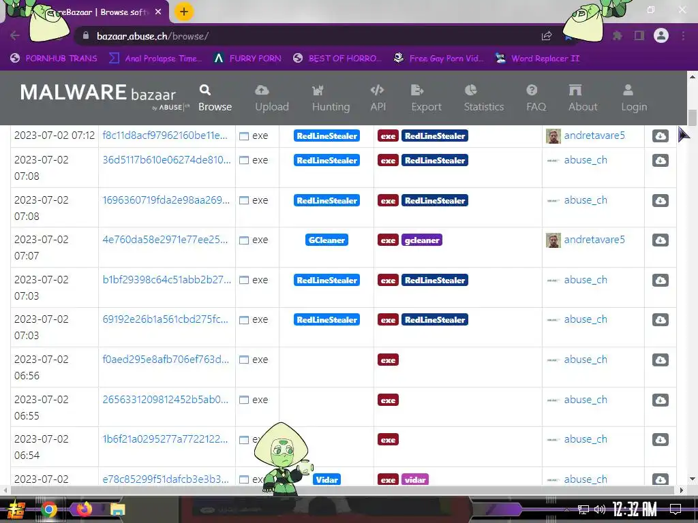Open Chrome from the taskbar
Image resolution: width=698 pixels, height=523 pixels.
tap(49, 509)
